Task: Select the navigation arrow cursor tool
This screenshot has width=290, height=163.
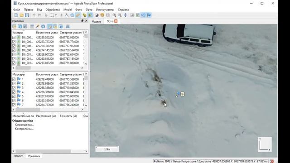Action: pos(46,15)
